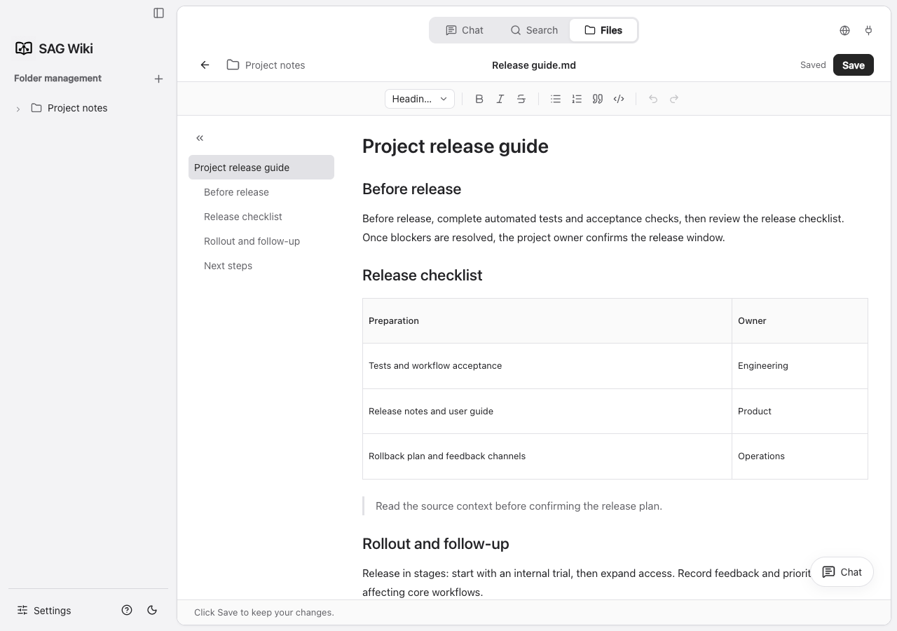Toggle strikethrough formatting
The image size is (897, 631).
click(x=521, y=99)
